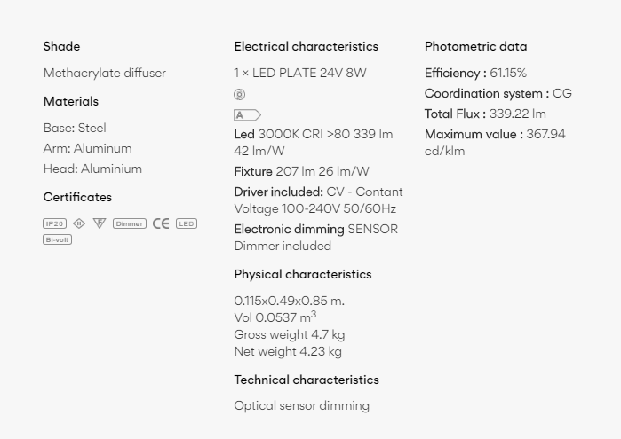Click the Photometric data heading
This screenshot has height=439, width=621.
pos(475,46)
